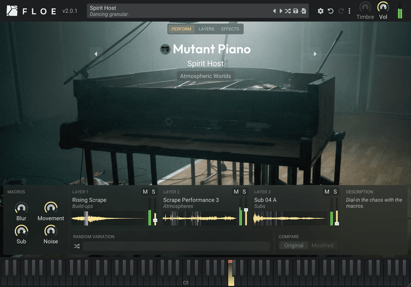This screenshot has height=287, width=411.
Task: Switch to the LAYERS tab
Action: point(207,29)
